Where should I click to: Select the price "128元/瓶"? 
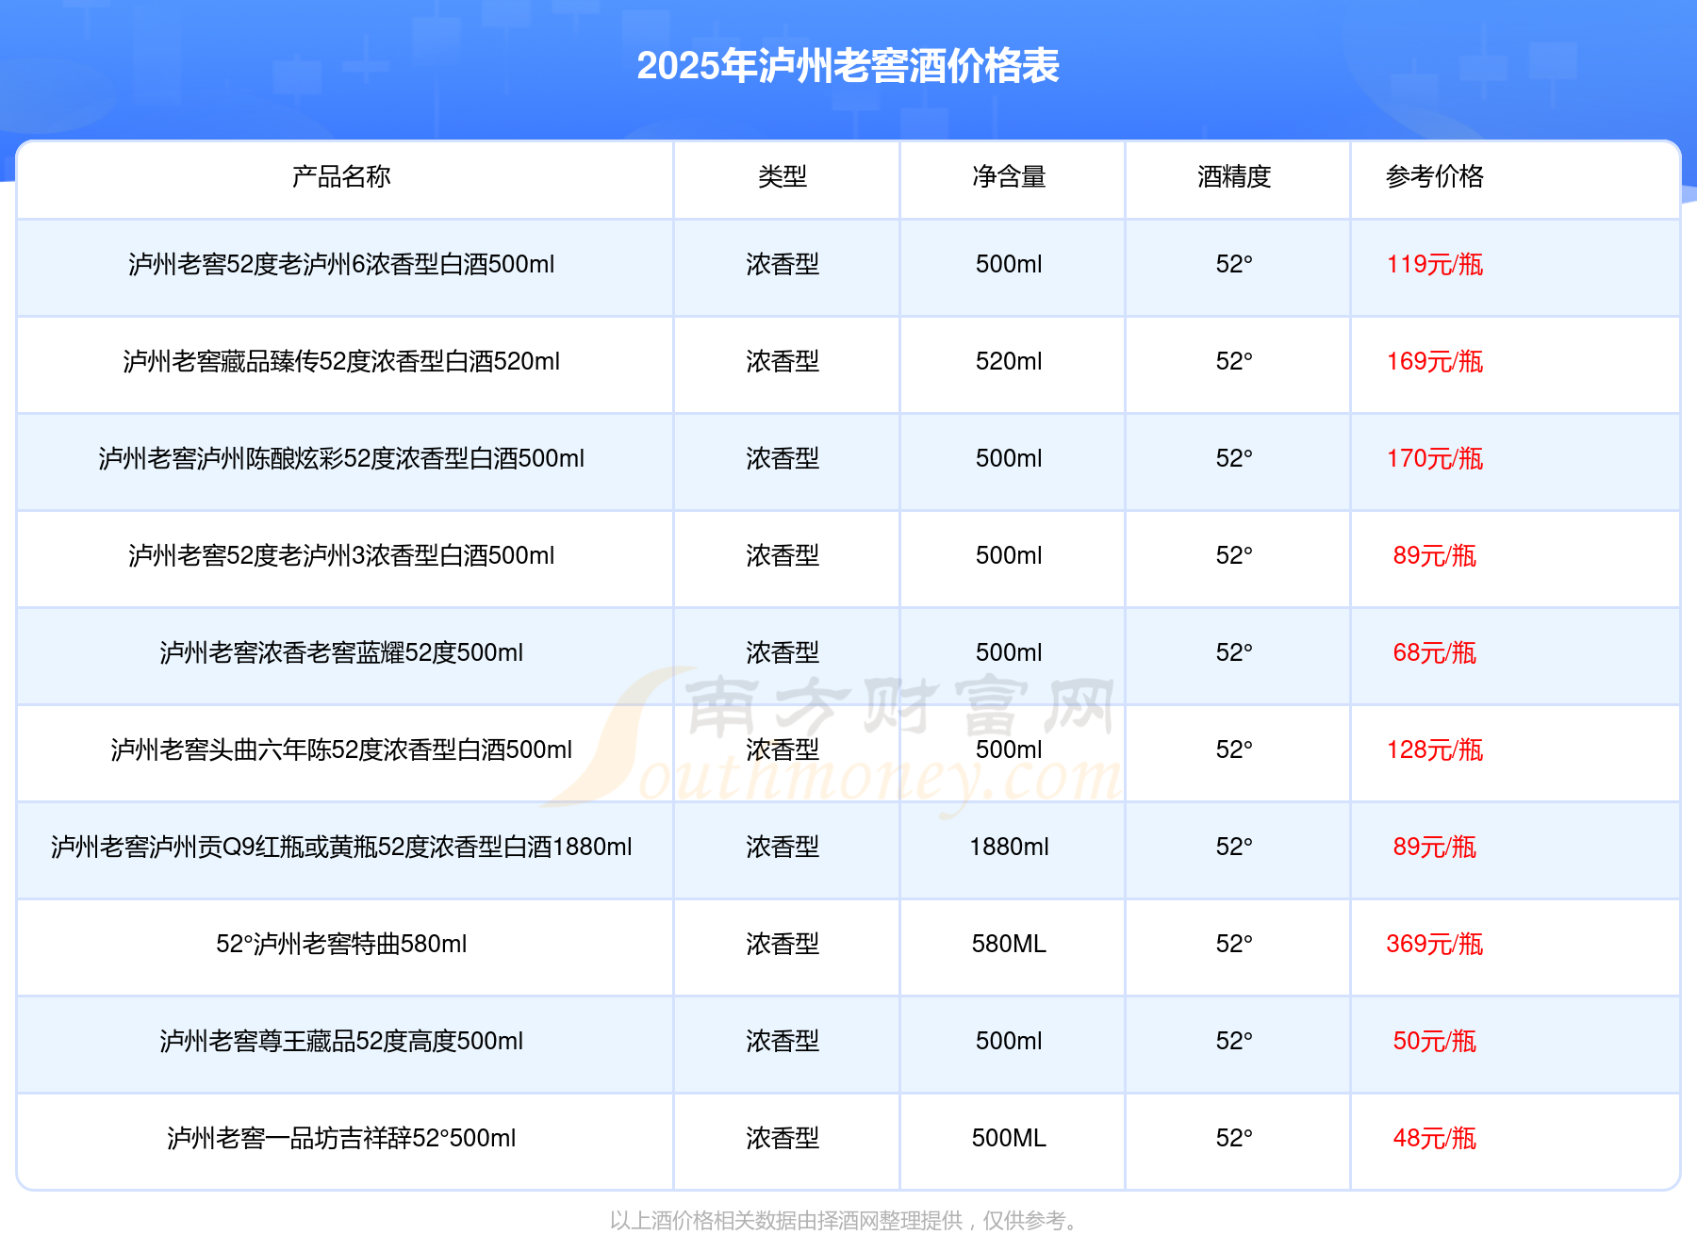[1435, 749]
